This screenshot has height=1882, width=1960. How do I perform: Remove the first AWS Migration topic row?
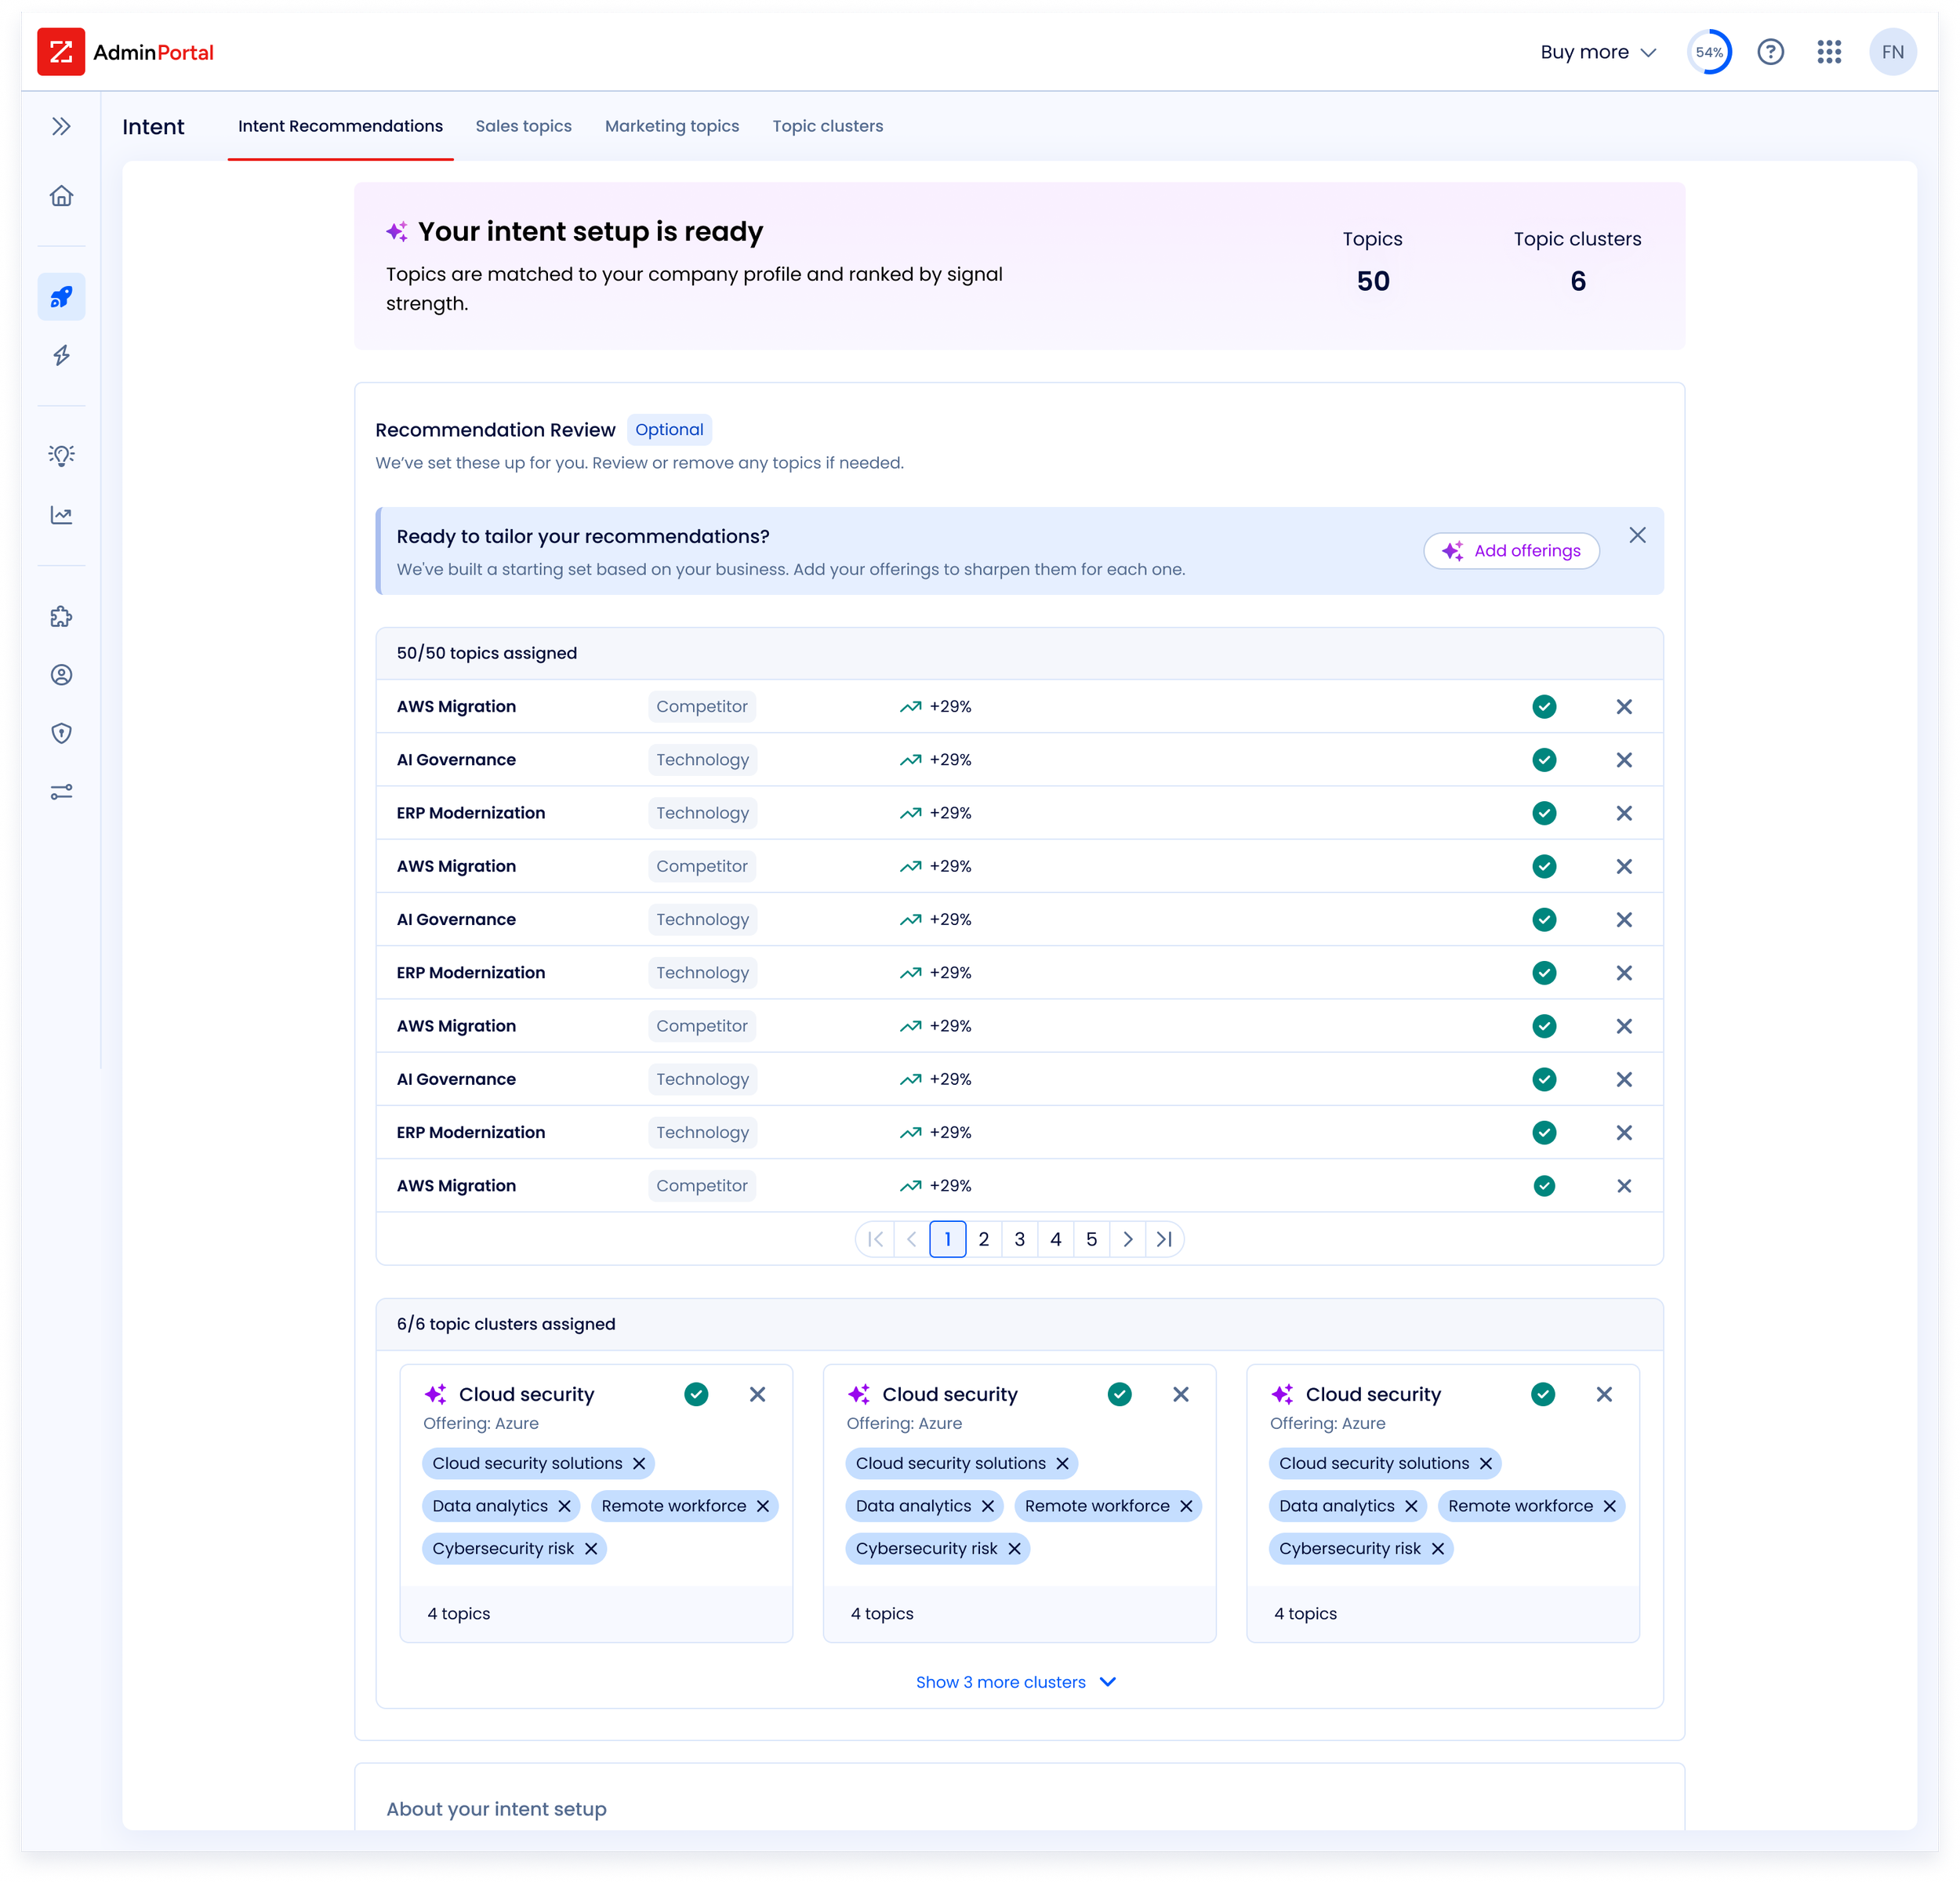[x=1624, y=707]
